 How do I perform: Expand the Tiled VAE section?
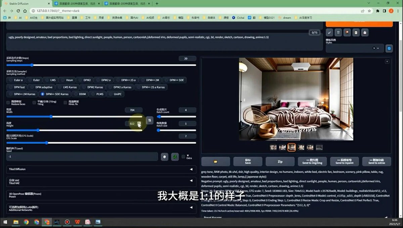101,181
